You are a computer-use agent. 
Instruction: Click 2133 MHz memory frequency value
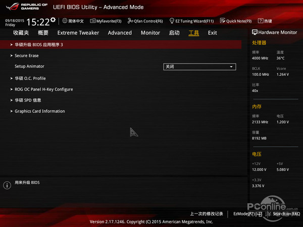click(260, 122)
